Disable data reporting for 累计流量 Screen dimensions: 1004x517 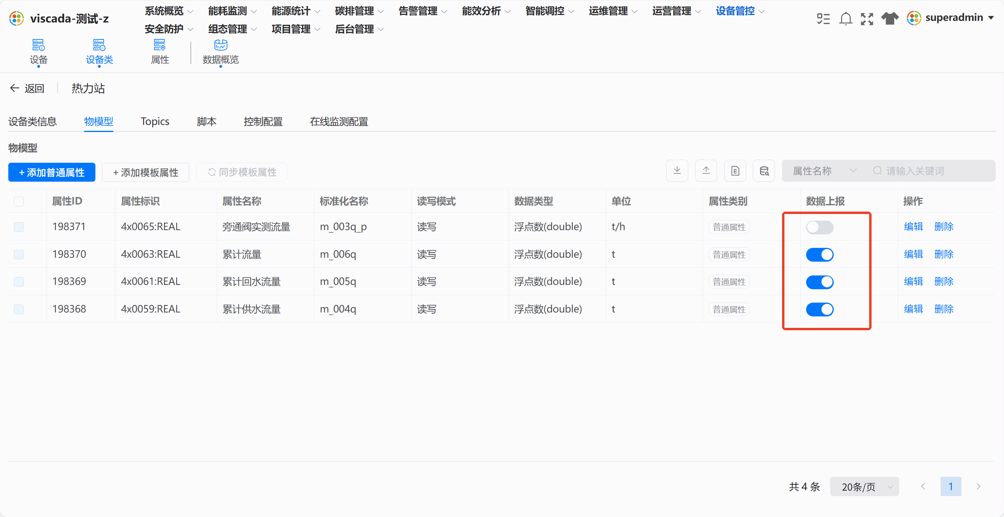point(820,255)
